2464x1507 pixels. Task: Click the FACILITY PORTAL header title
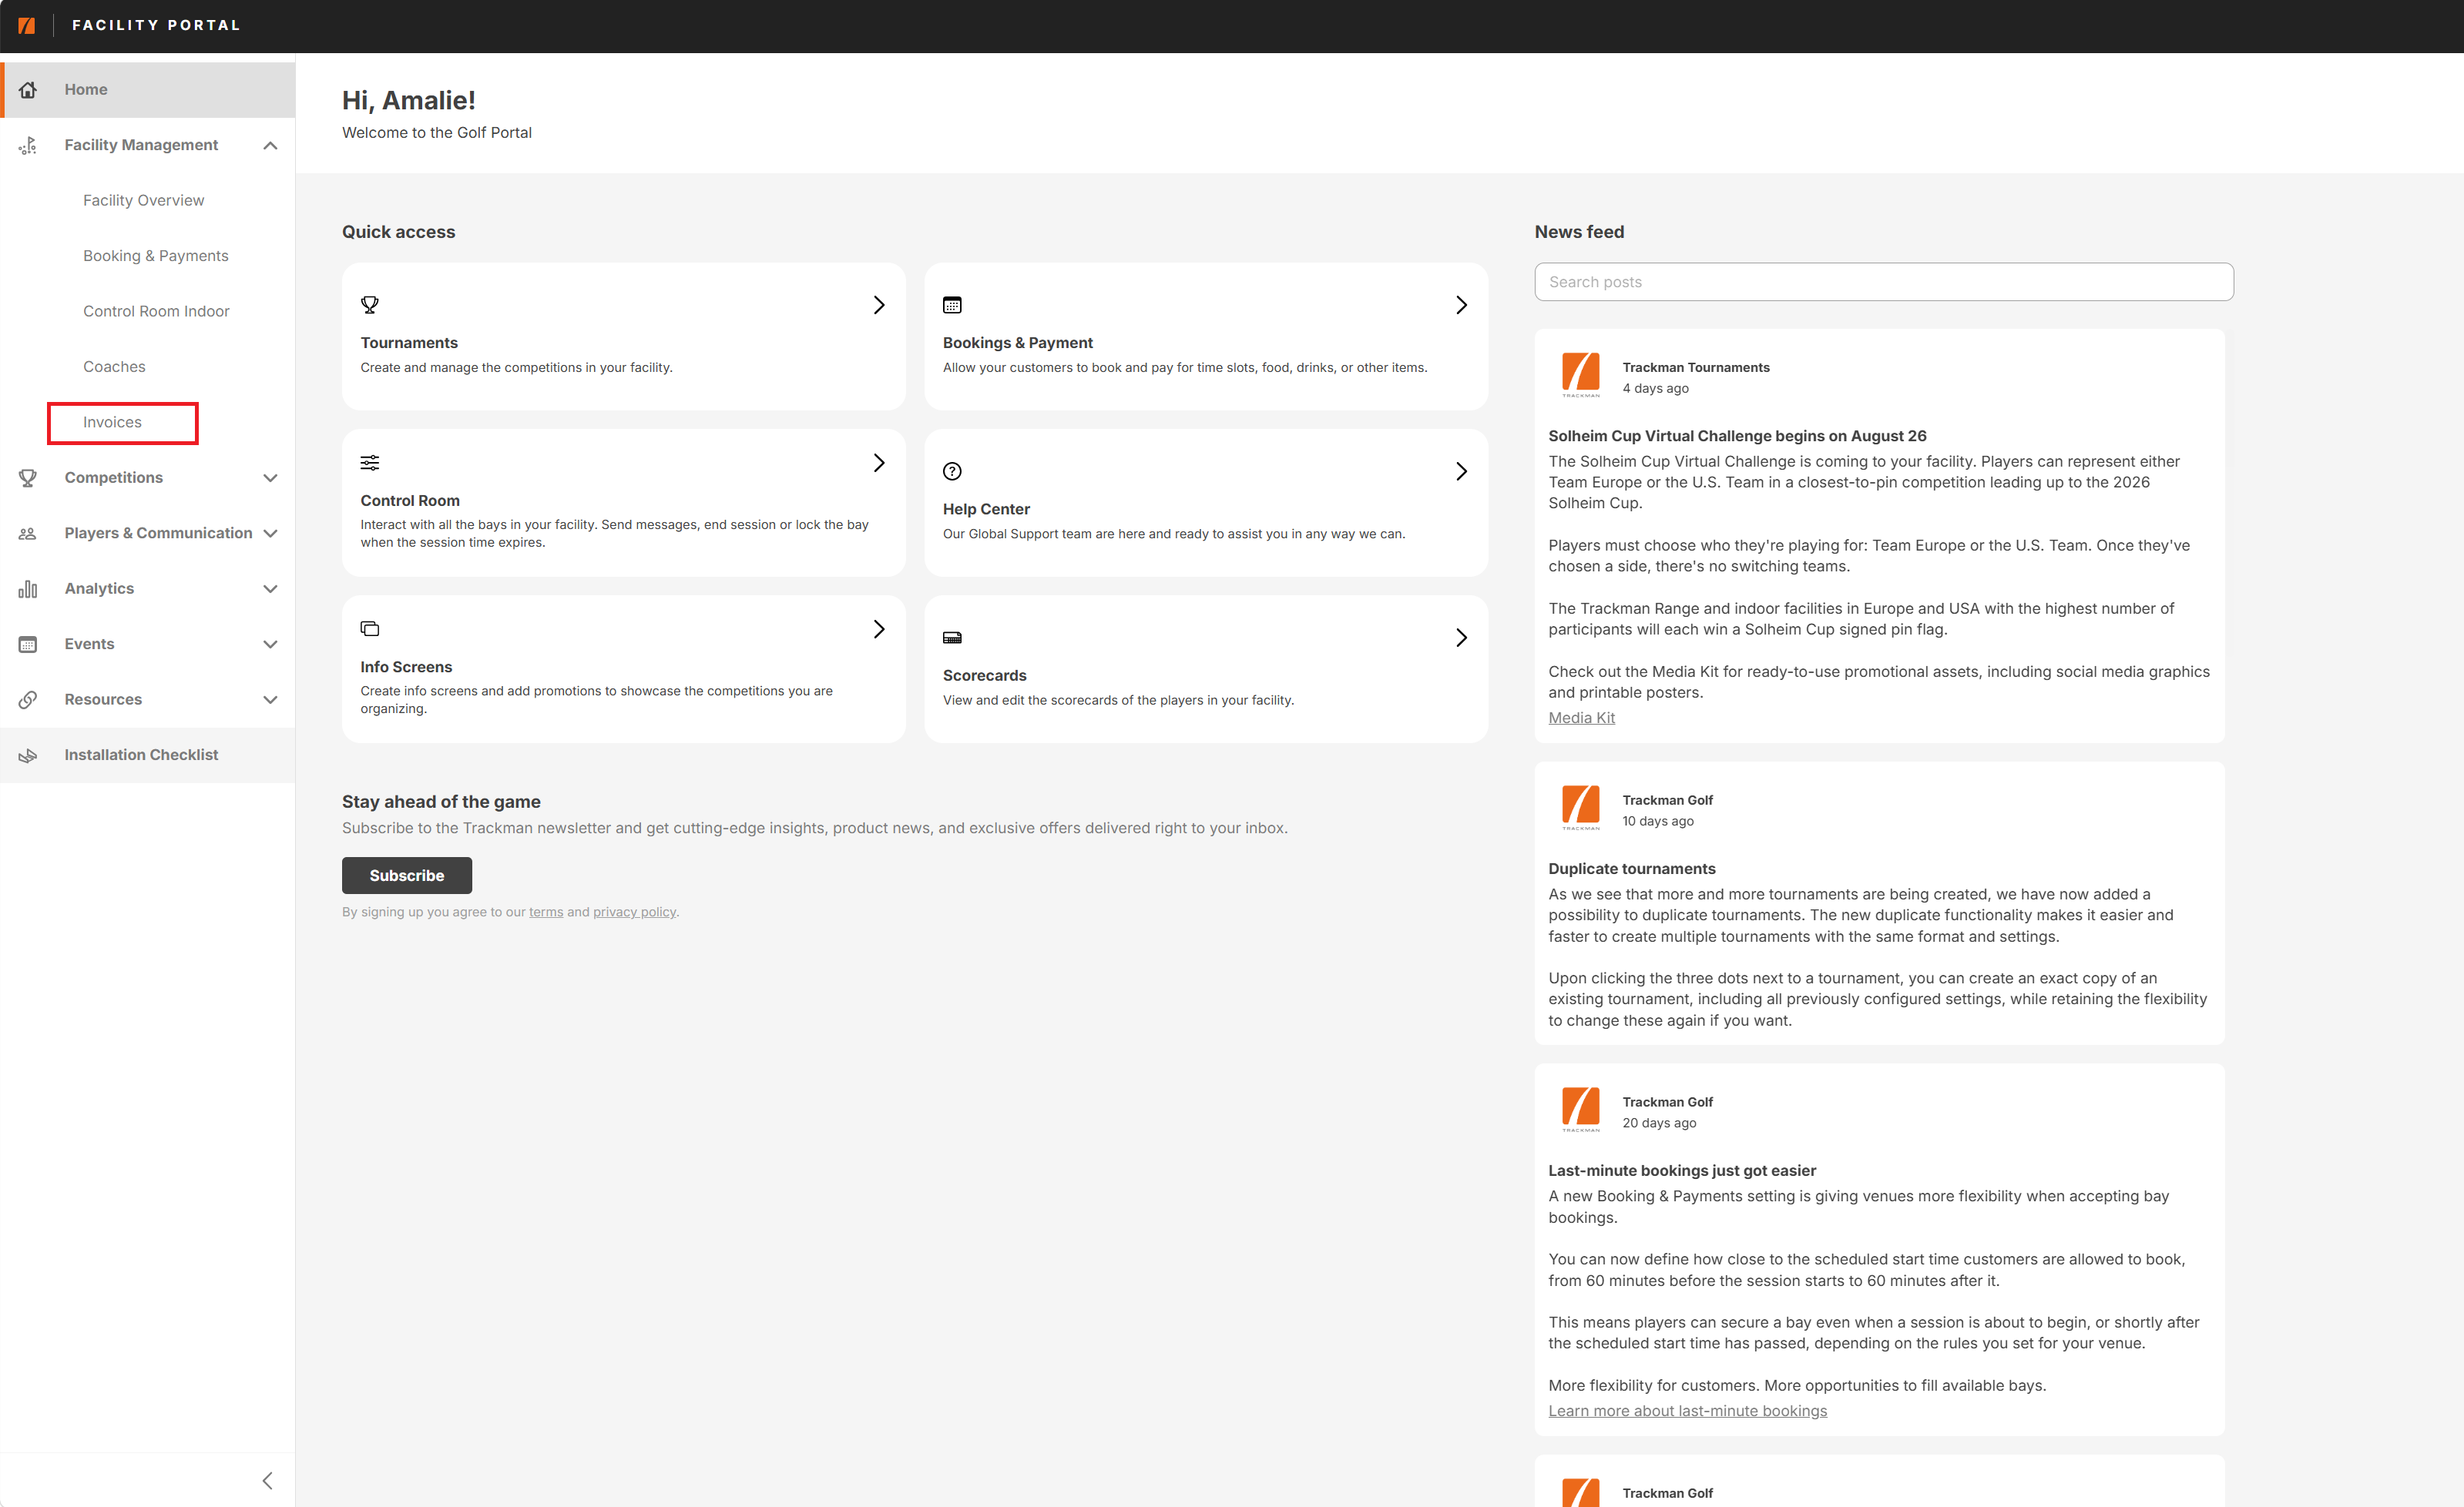tap(156, 25)
